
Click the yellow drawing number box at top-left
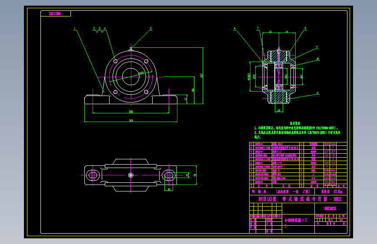[x=56, y=14]
